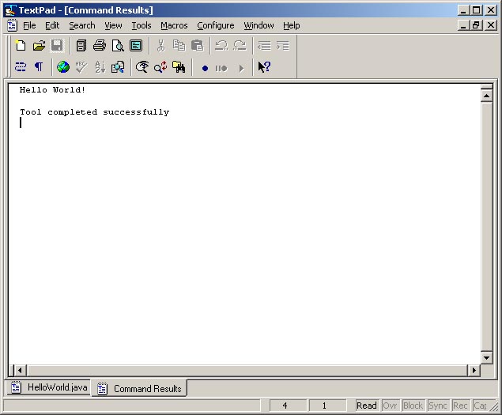Launch the web browser globe icon
This screenshot has width=502, height=415.
coord(63,68)
